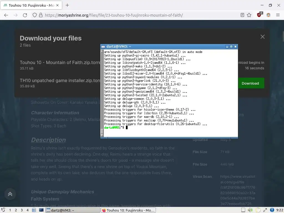Open the file manager taskbar launcher icon

[34, 210]
